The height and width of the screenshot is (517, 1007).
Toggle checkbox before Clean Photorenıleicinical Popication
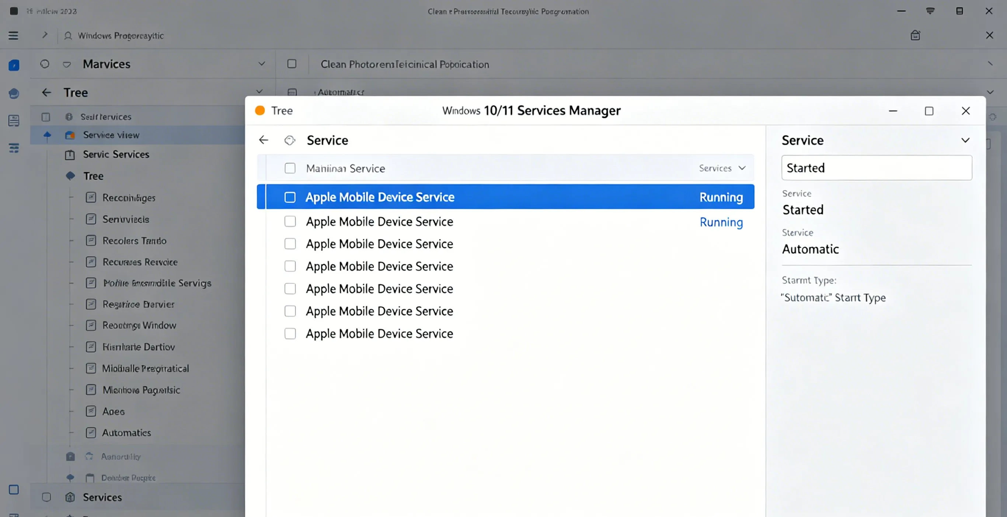coord(292,64)
